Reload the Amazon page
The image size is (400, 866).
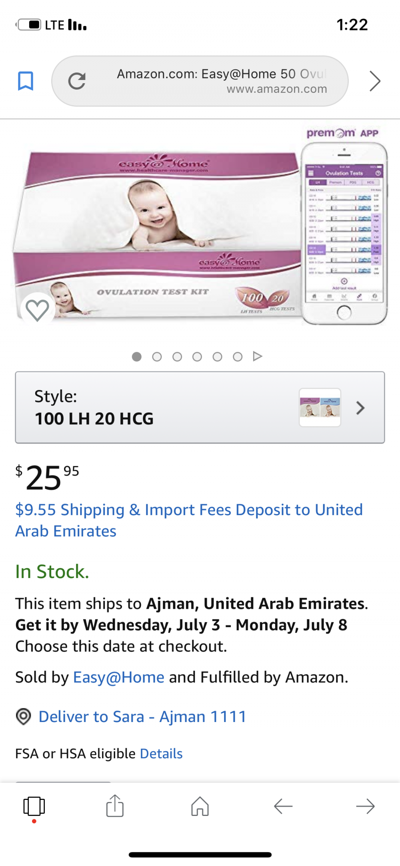[x=77, y=81]
